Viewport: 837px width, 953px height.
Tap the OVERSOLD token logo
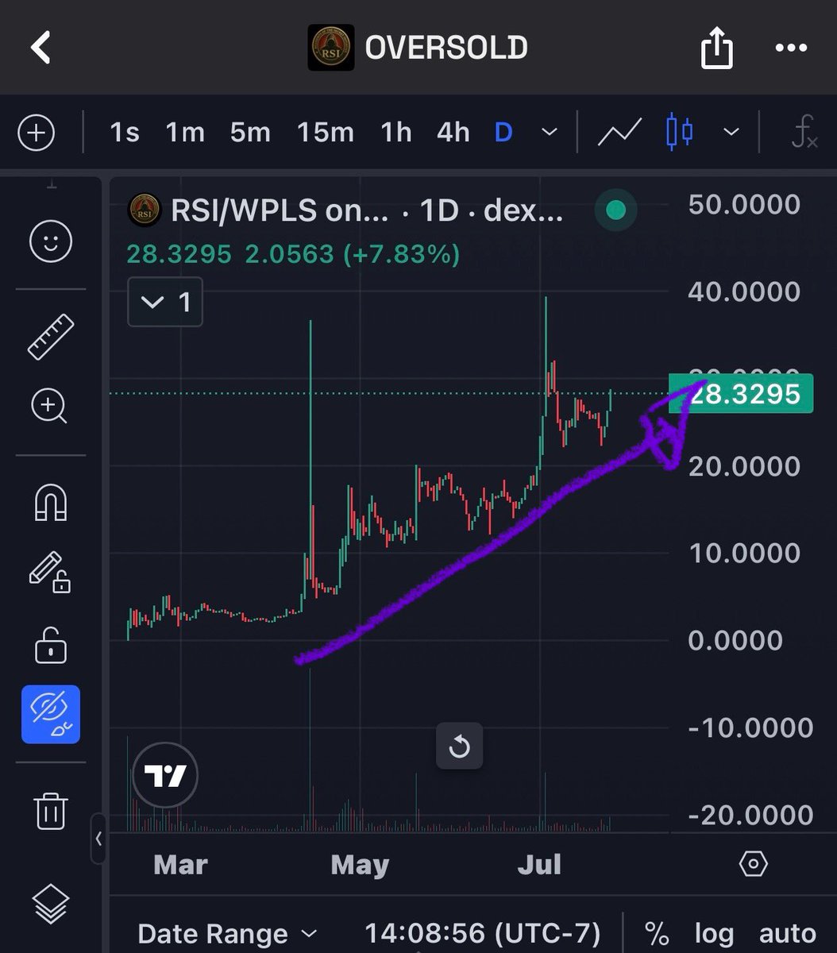point(330,48)
